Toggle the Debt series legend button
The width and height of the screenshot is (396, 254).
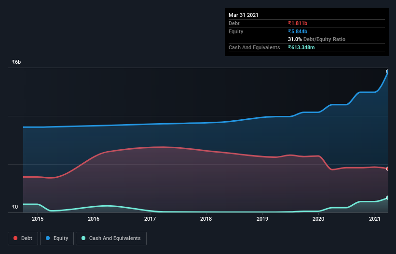(23, 239)
